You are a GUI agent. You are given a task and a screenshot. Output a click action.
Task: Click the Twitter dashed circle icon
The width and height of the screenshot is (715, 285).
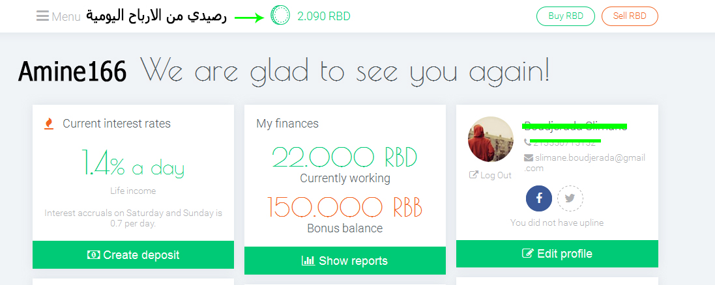coord(570,198)
